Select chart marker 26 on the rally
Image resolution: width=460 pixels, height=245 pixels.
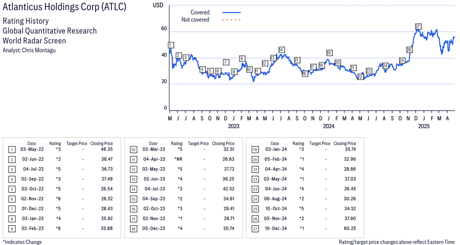click(409, 49)
